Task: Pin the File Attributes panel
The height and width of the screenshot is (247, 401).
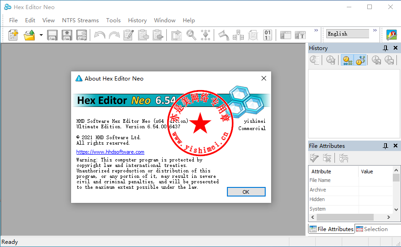Action: coord(386,146)
